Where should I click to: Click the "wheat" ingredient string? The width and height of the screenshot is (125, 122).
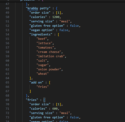point(43,74)
